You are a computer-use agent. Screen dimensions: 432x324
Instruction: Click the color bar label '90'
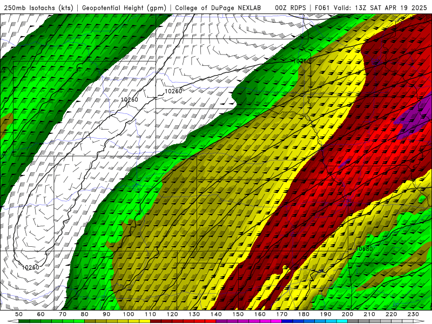point(106,314)
